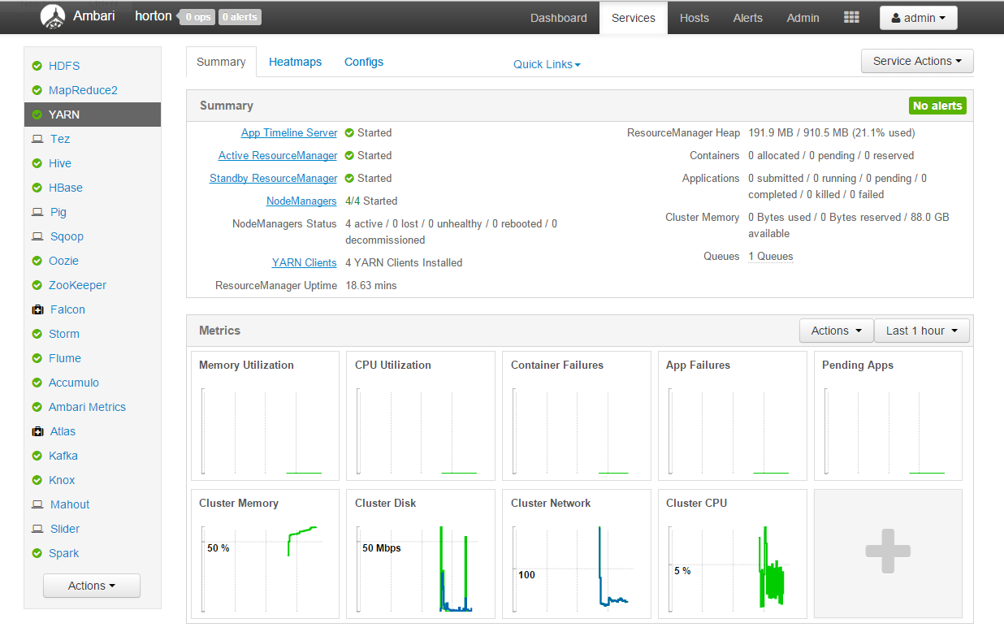1004x636 pixels.
Task: Open the Quick Links dropdown
Action: (547, 64)
